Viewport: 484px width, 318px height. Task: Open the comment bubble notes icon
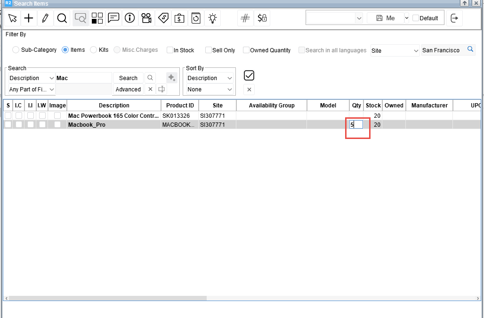click(113, 18)
